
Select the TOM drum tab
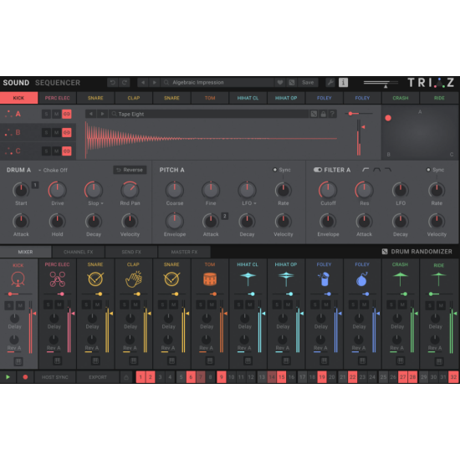210,98
